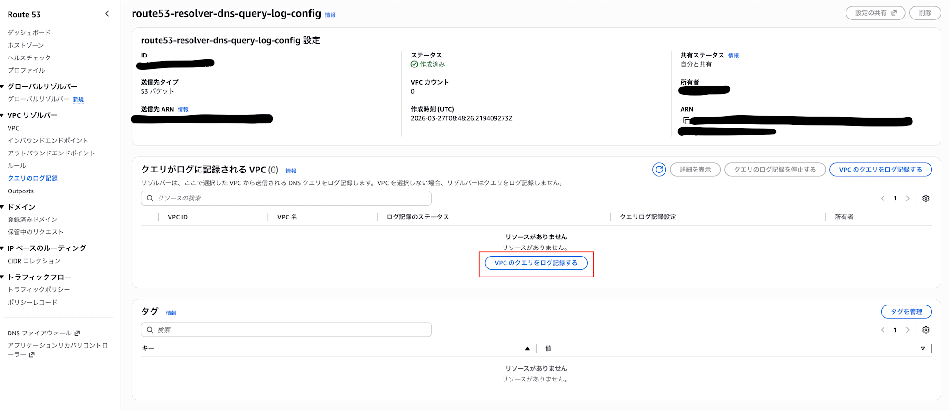Open アウトバウンドエンドポイント page
The width and height of the screenshot is (950, 410).
51,153
